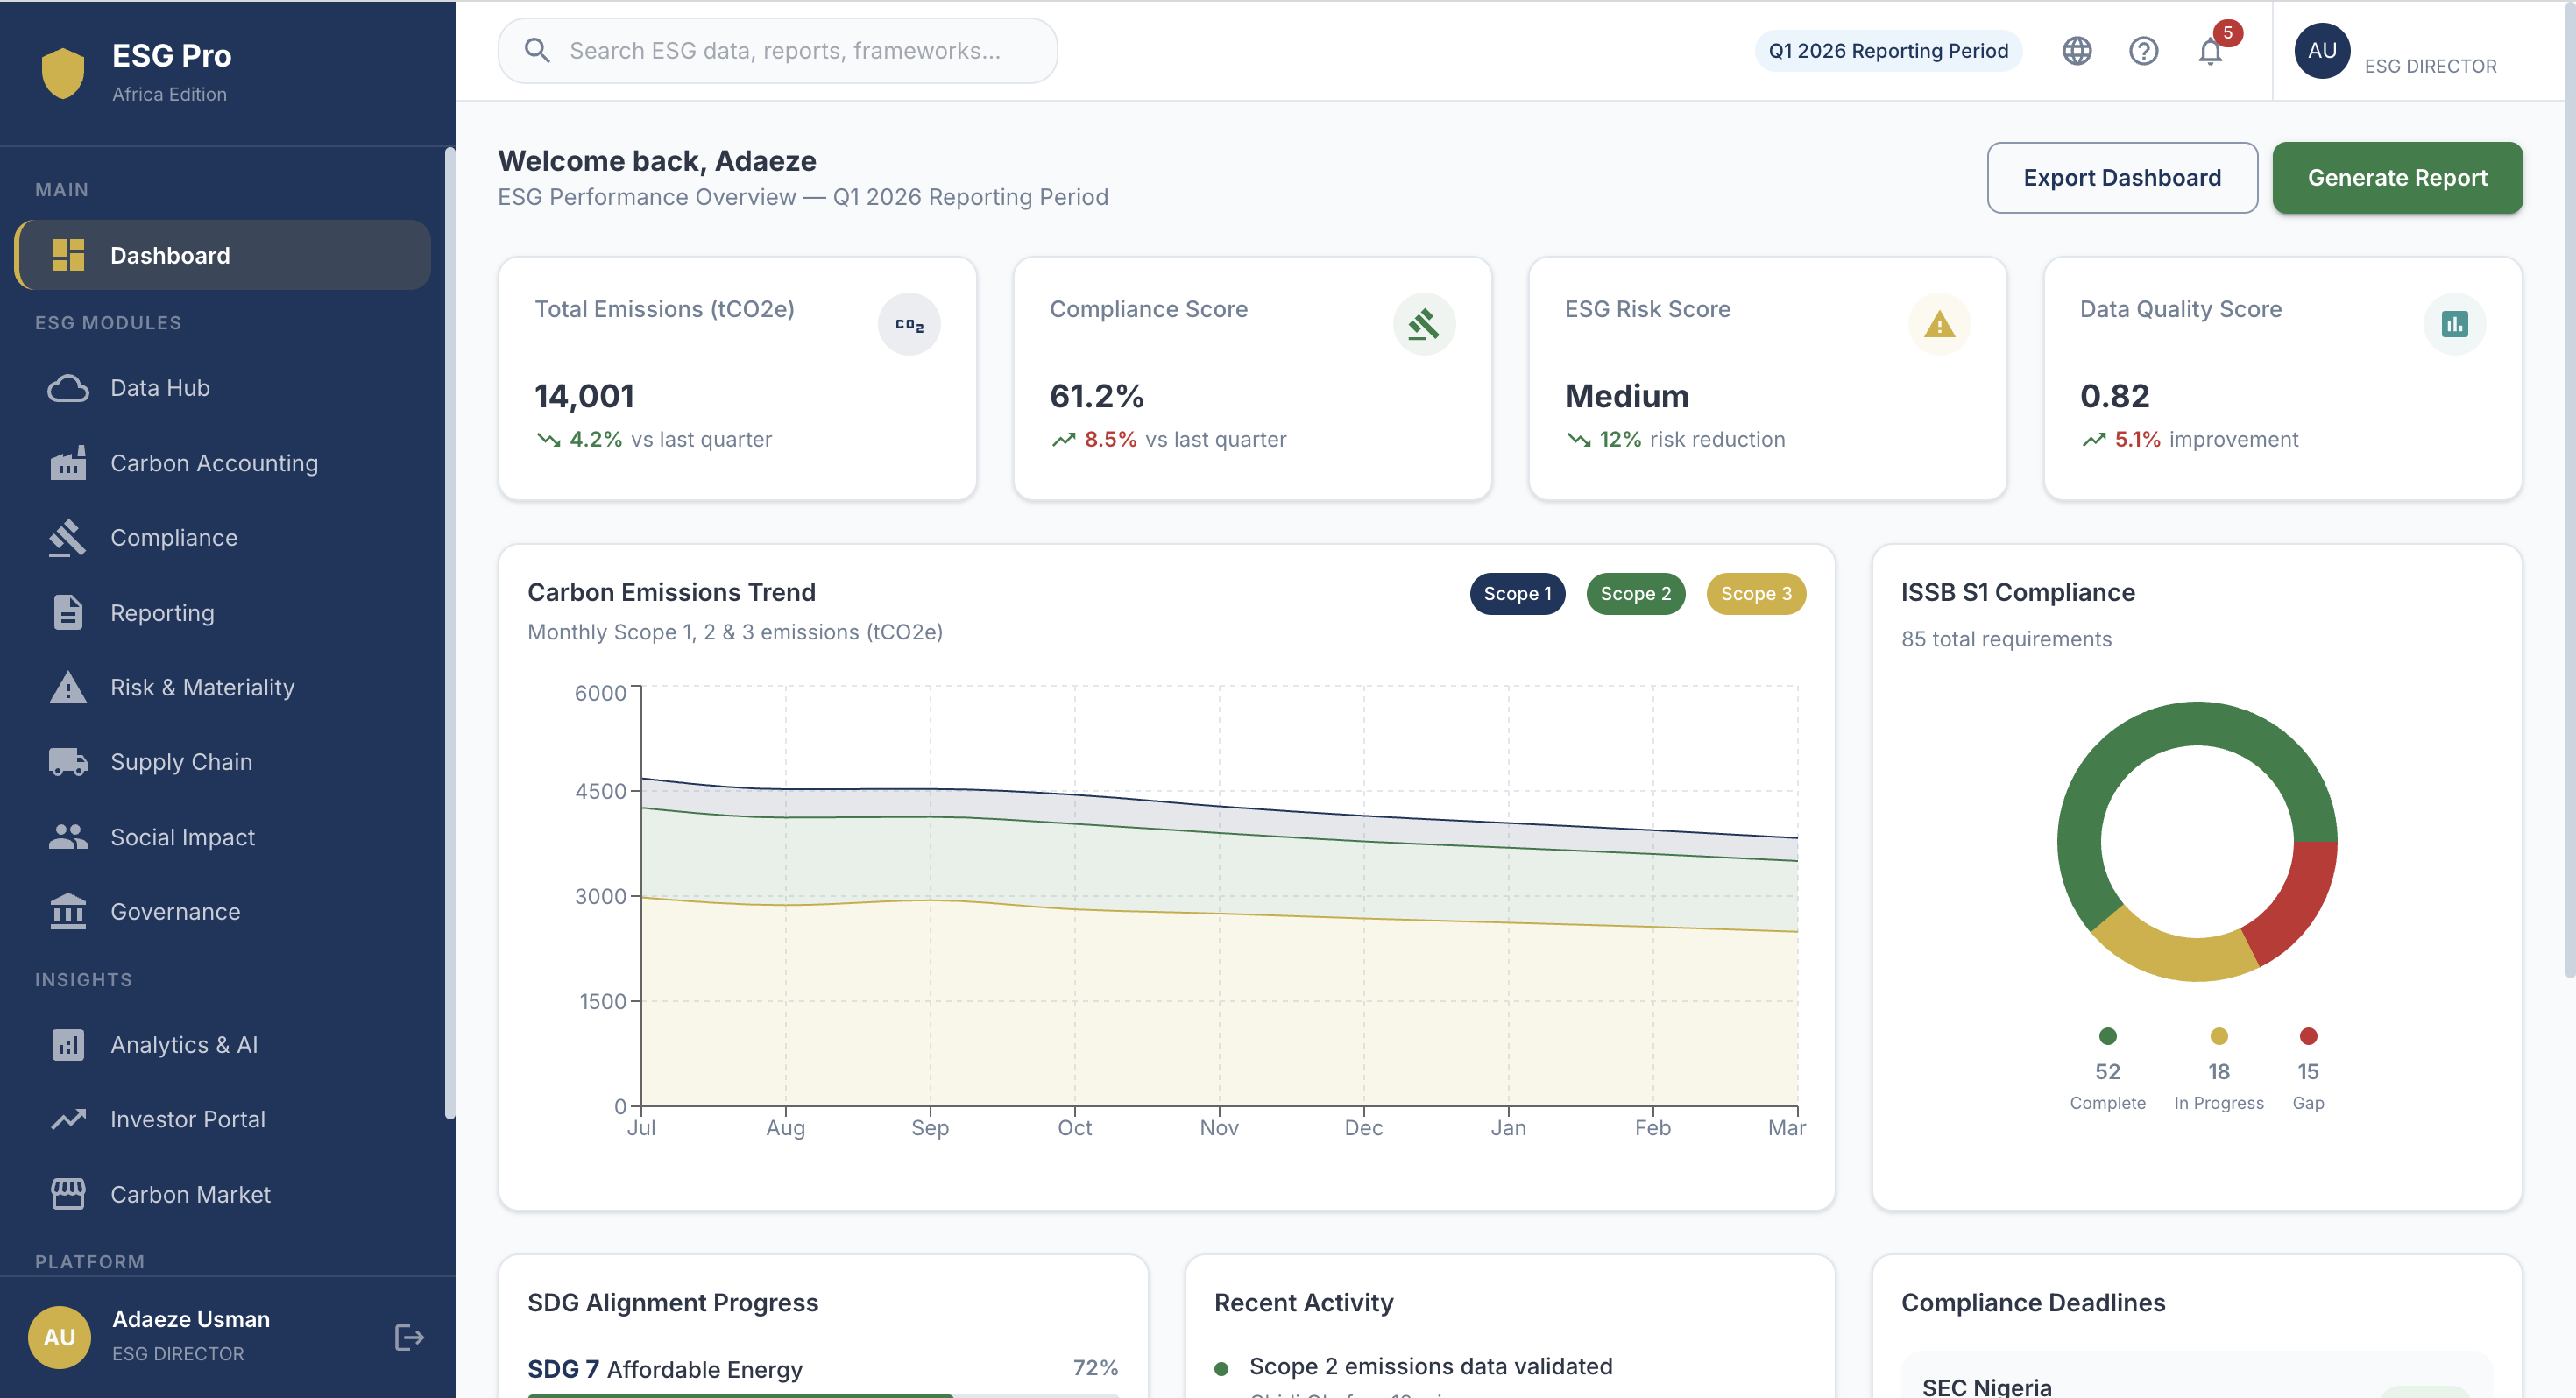This screenshot has width=2576, height=1398.
Task: Open the Governance building icon
Action: pos(68,911)
